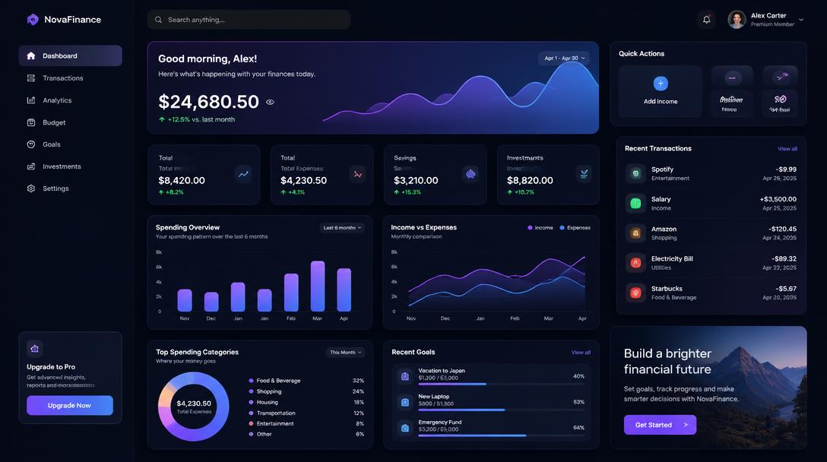Click the Emergency Fund goal icon

[405, 429]
